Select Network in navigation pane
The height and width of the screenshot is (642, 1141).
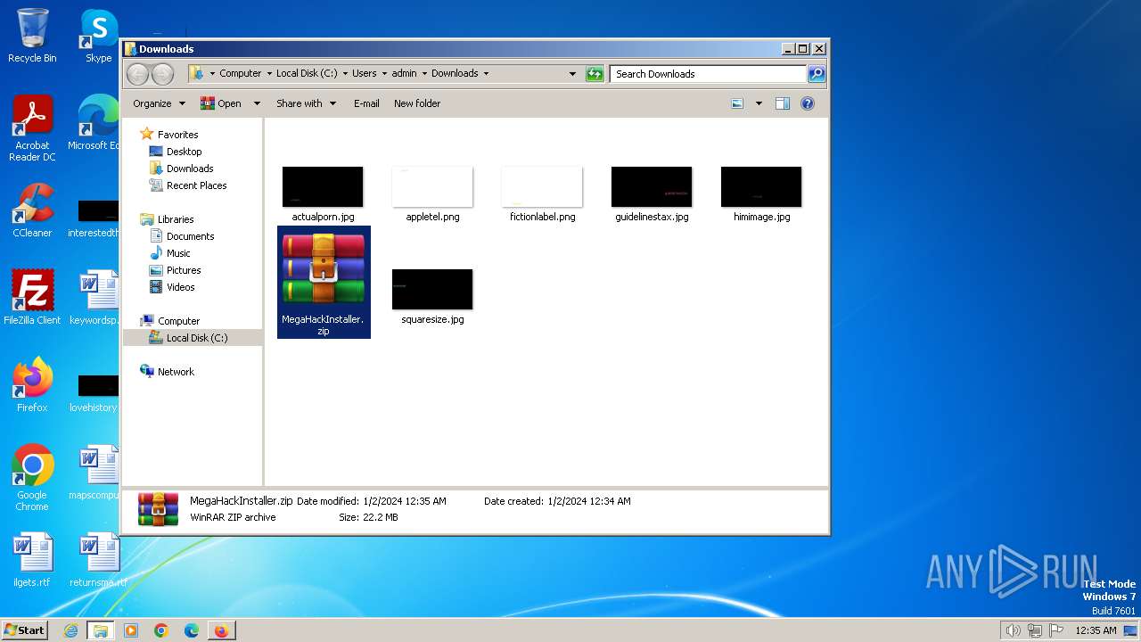176,372
